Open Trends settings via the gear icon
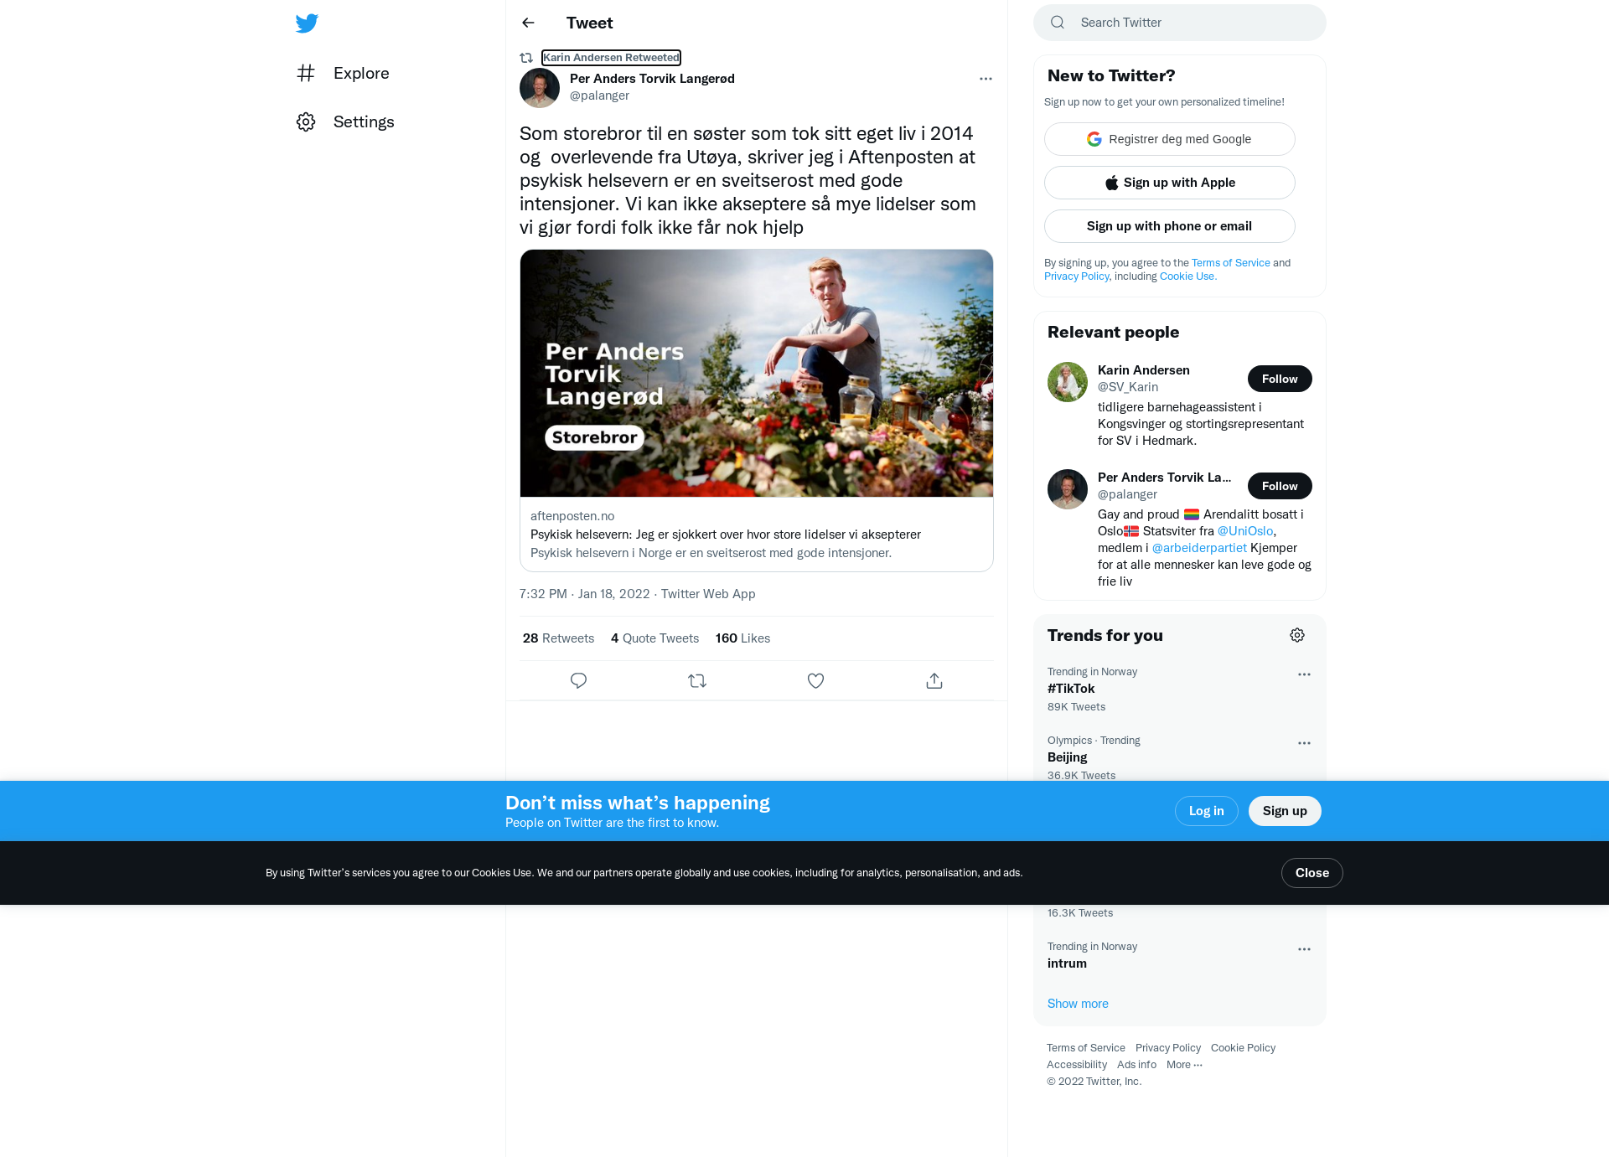 coord(1297,635)
